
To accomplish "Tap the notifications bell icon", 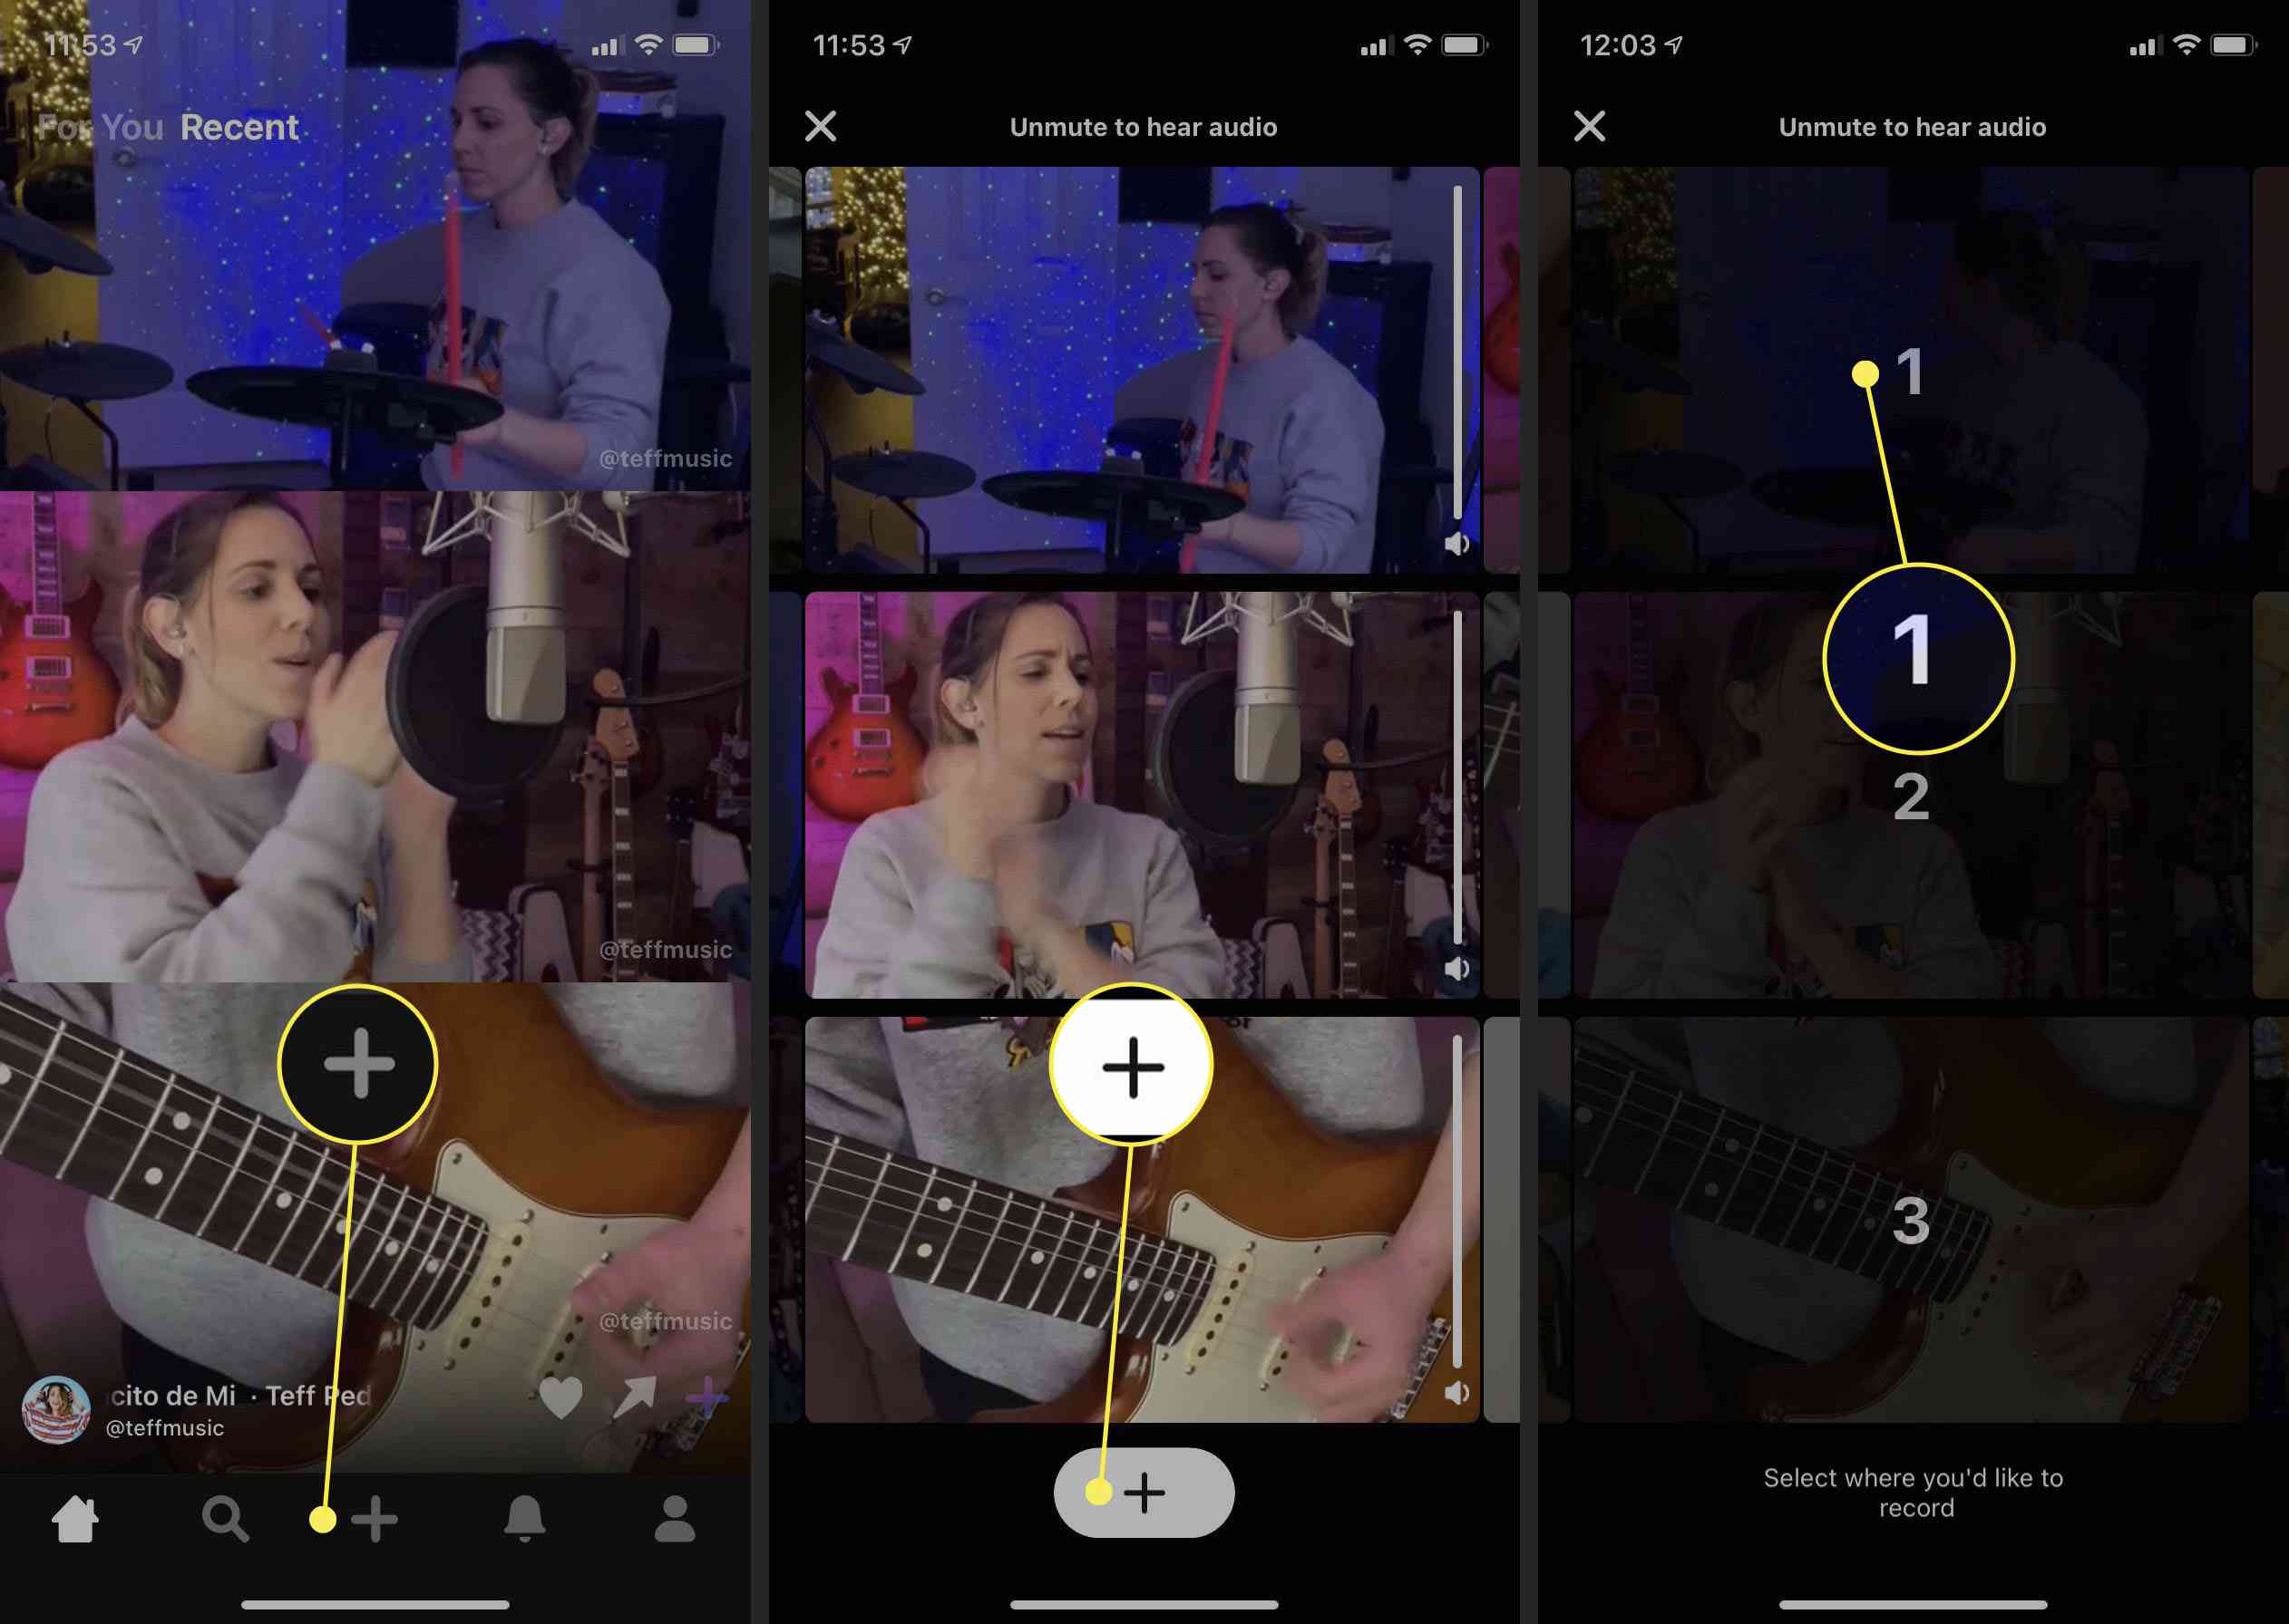I will (x=524, y=1517).
